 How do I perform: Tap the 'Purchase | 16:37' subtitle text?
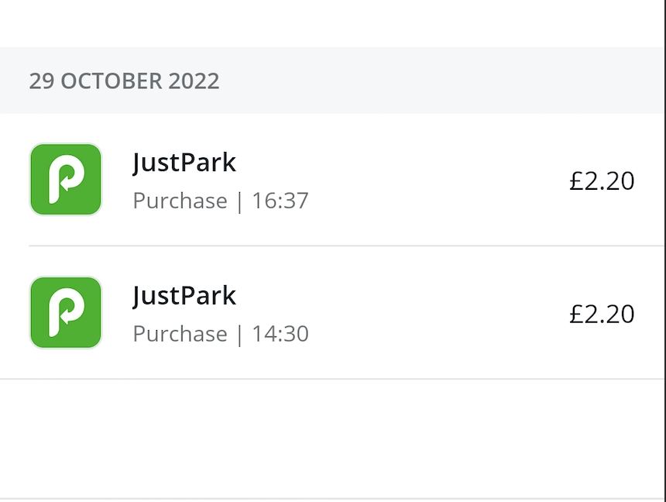pyautogui.click(x=221, y=201)
